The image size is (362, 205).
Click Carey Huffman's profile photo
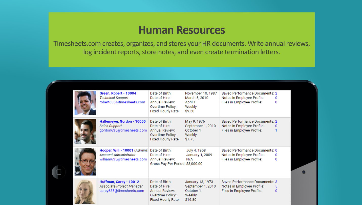(x=85, y=192)
